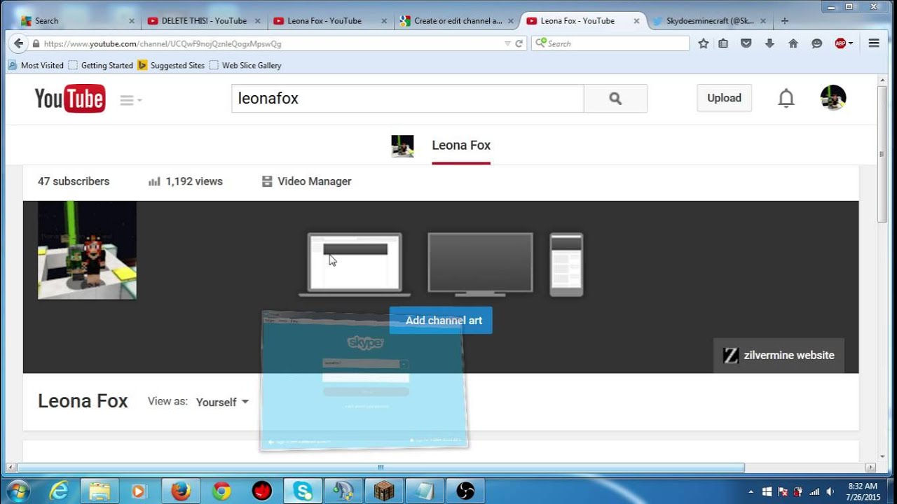Close the DELETE THIS! tab
This screenshot has height=504, width=897.
pos(257,21)
